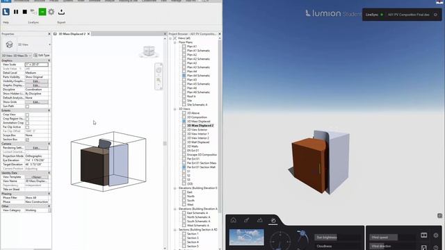Pause LiveSync with the pause icon
The width and height of the screenshot is (445, 250).
pyautogui.click(x=16, y=12)
